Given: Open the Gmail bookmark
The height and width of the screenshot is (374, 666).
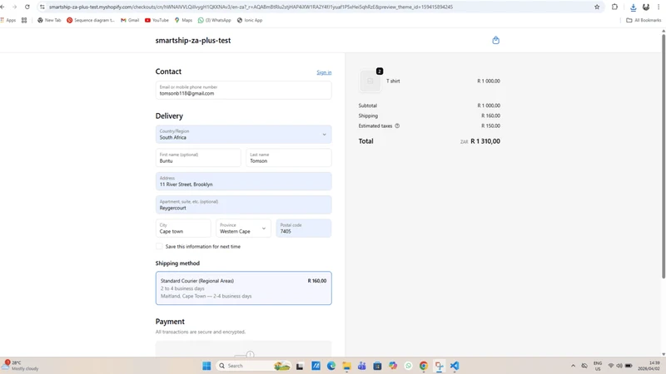Looking at the screenshot, I should pyautogui.click(x=130, y=20).
